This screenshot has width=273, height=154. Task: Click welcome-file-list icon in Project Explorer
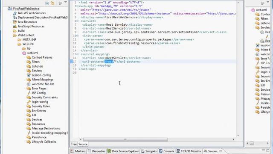[x=29, y=84]
